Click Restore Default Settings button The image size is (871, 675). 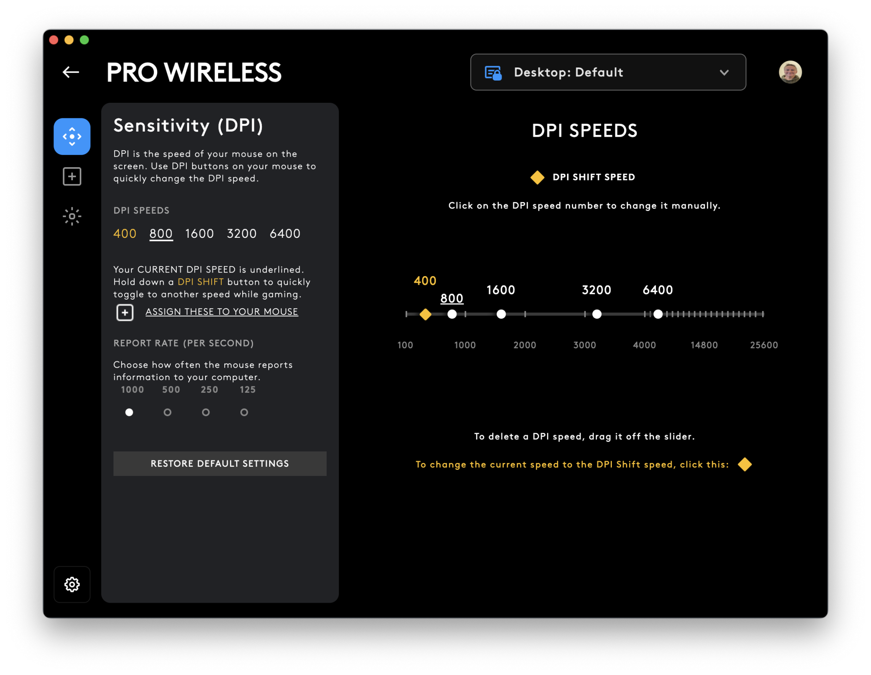220,463
